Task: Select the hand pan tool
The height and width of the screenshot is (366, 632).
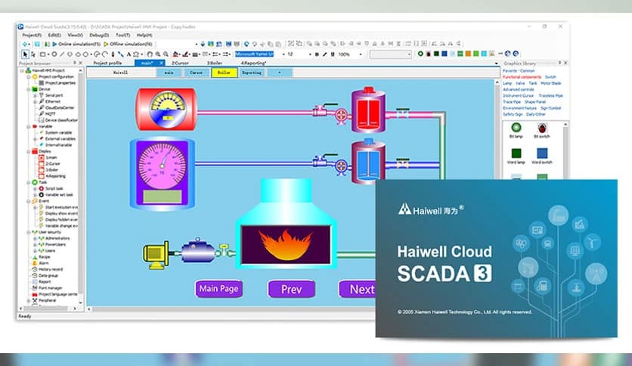Action: pyautogui.click(x=150, y=54)
